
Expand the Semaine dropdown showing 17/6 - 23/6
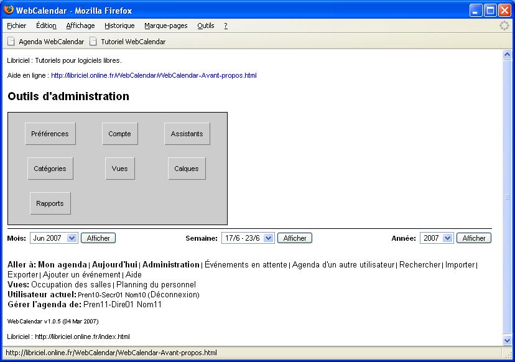[248, 238]
